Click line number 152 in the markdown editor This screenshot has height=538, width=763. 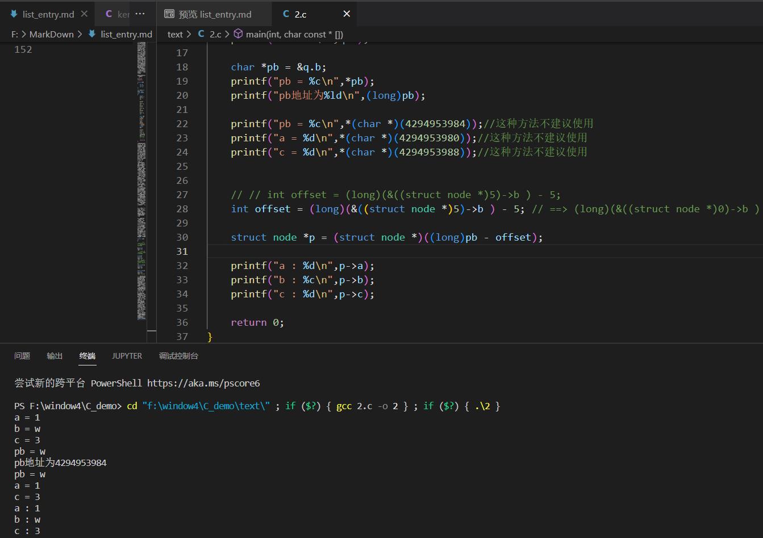click(23, 49)
